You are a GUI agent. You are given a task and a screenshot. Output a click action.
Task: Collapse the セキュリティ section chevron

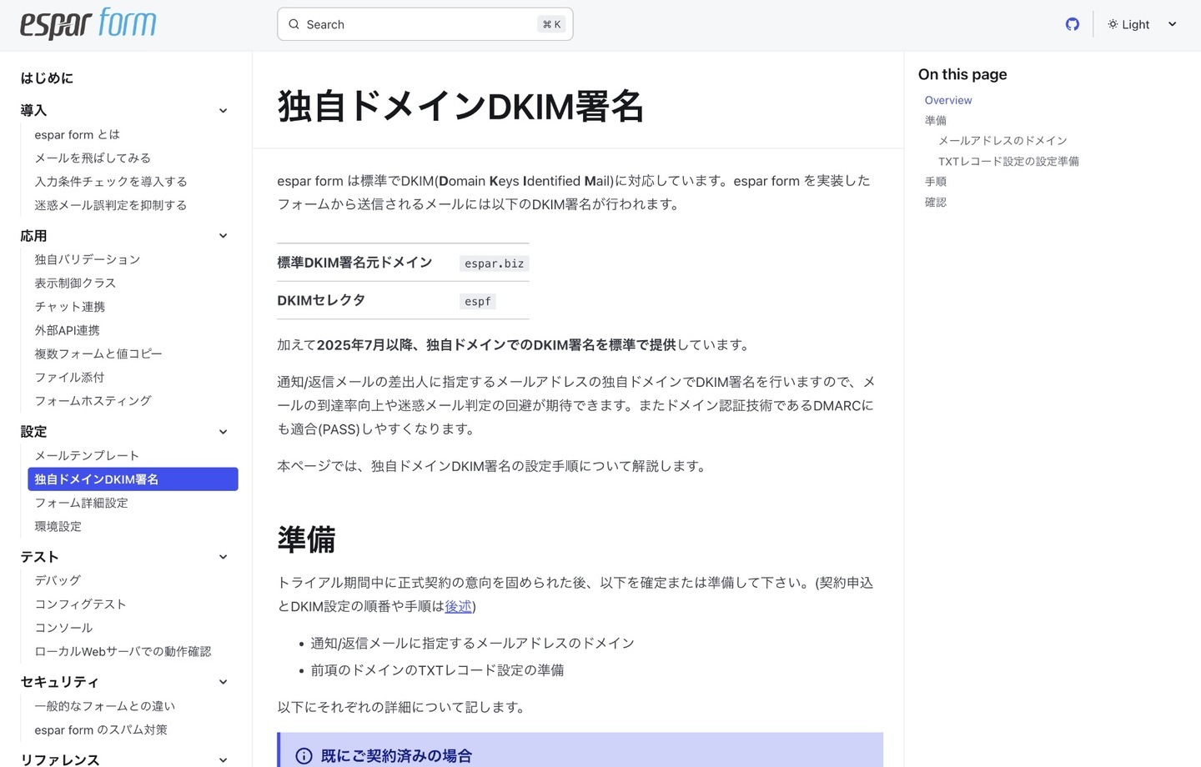223,682
